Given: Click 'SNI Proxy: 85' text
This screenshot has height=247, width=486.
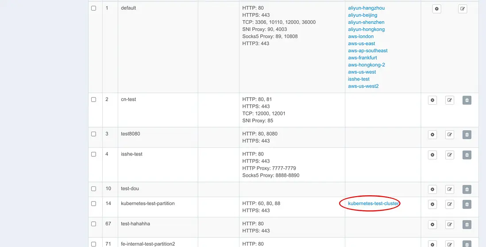Looking at the screenshot, I should coord(258,121).
